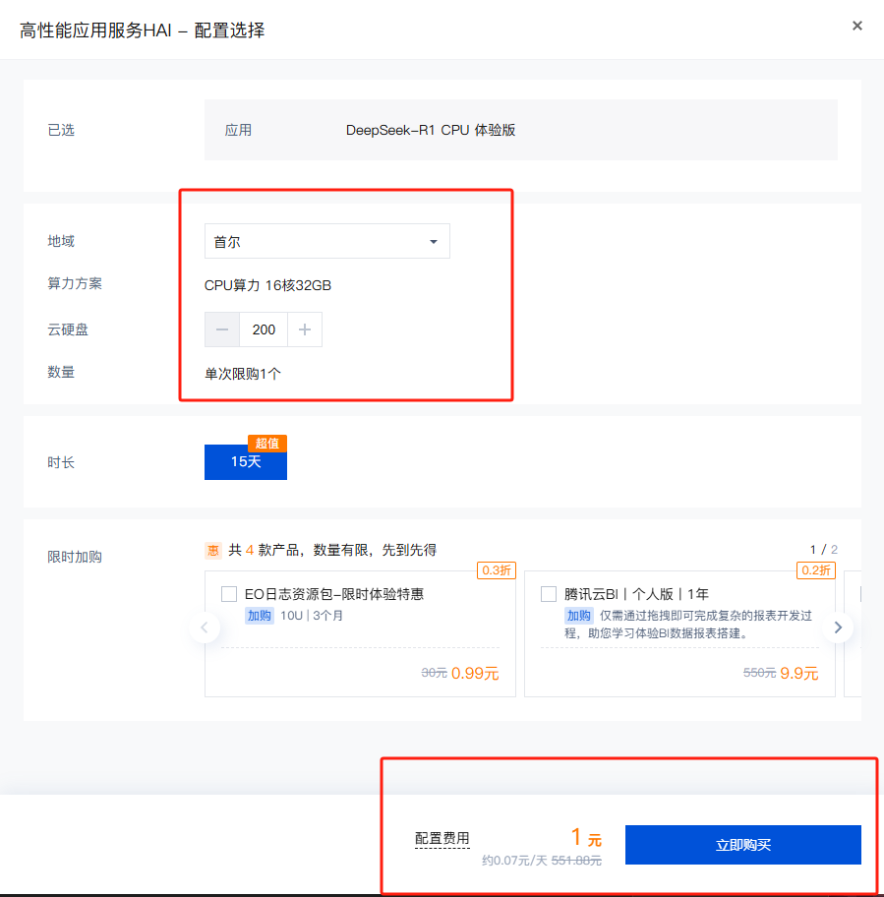Click the 约0.07元/天 daily price text

pos(514,861)
